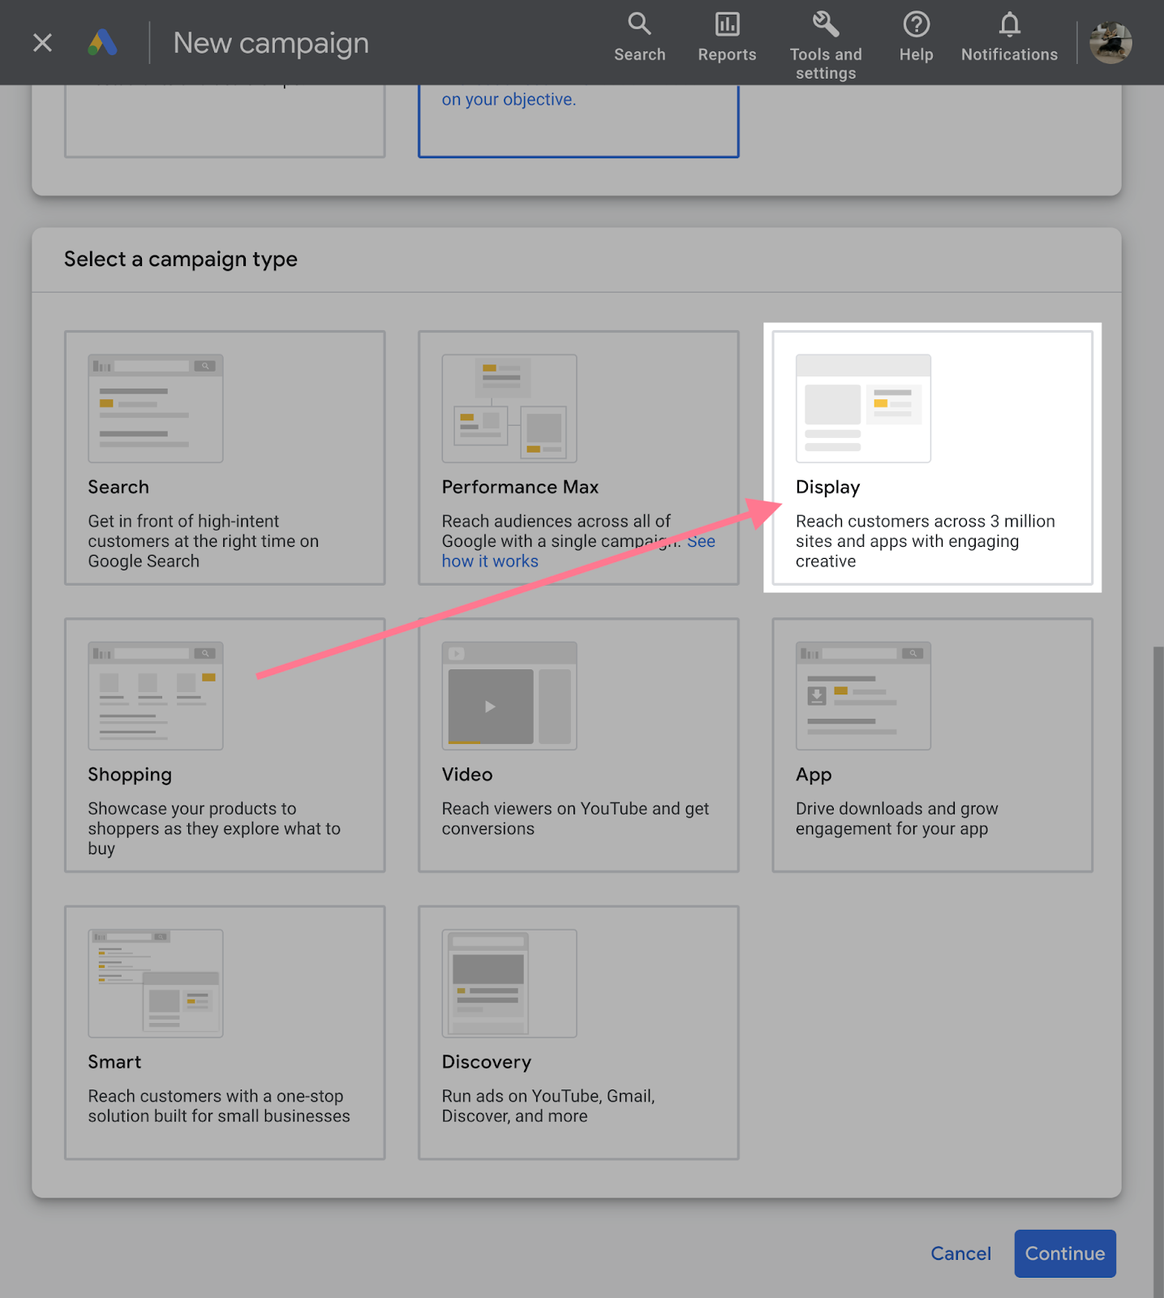Select the Search campaign type card

(225, 458)
